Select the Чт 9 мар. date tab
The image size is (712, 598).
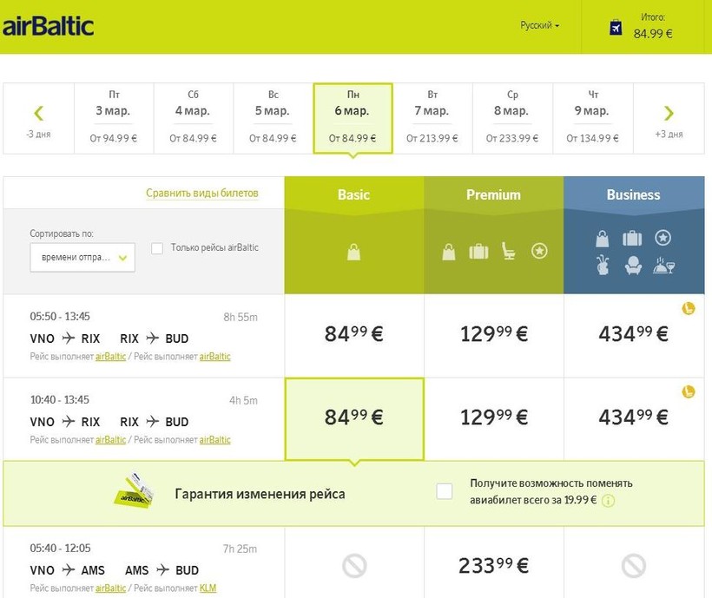coord(592,118)
